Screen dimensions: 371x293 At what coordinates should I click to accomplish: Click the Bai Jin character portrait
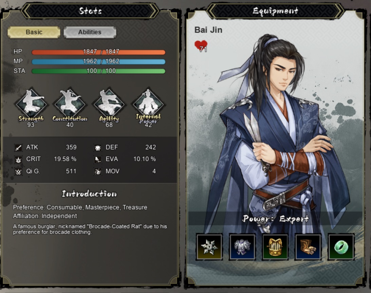pos(276,132)
